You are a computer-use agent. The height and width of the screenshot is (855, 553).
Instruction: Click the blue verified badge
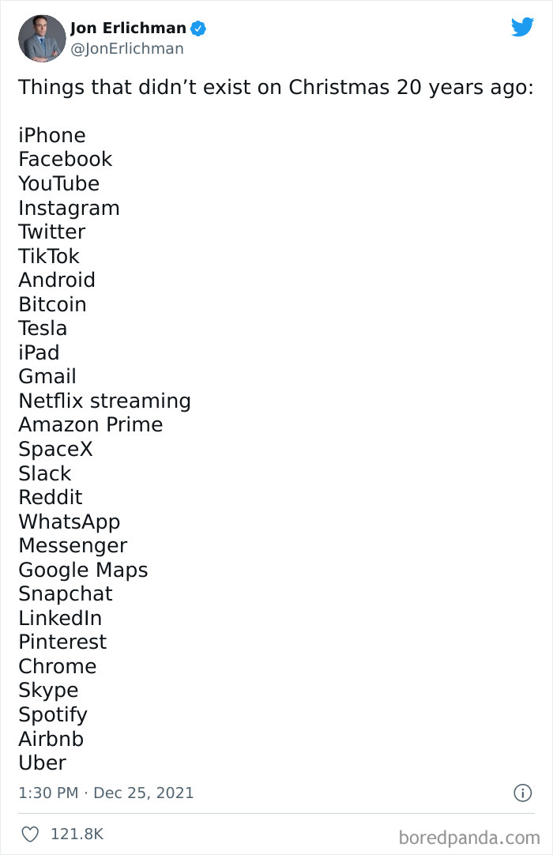pyautogui.click(x=199, y=28)
